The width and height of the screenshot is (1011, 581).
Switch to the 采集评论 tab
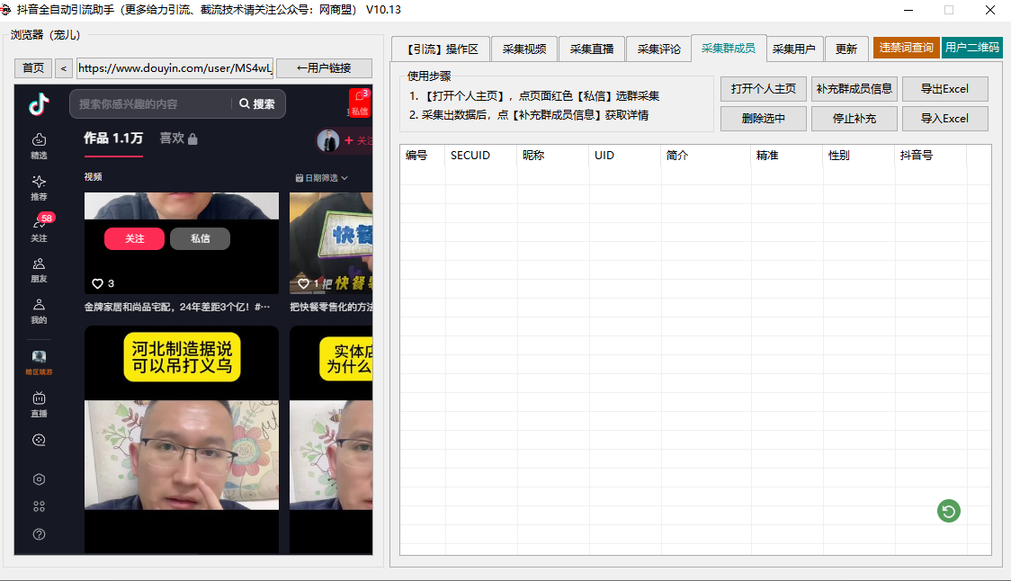(x=658, y=49)
